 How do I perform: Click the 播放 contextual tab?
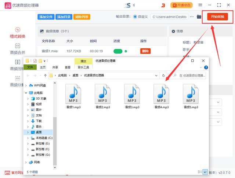pyautogui.click(x=83, y=61)
